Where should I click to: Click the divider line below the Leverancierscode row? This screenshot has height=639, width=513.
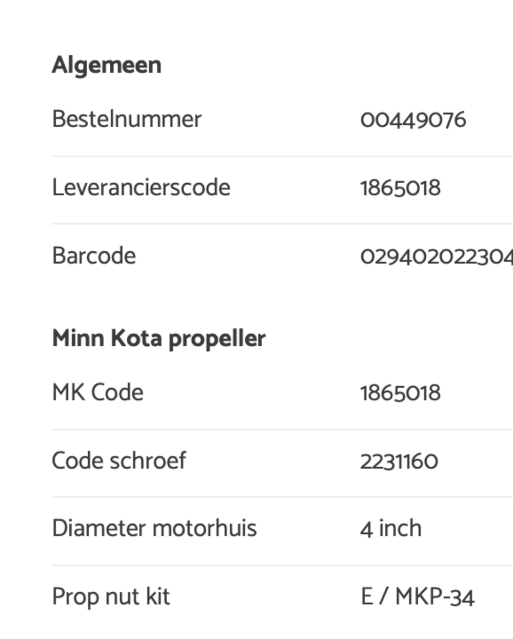click(x=282, y=224)
